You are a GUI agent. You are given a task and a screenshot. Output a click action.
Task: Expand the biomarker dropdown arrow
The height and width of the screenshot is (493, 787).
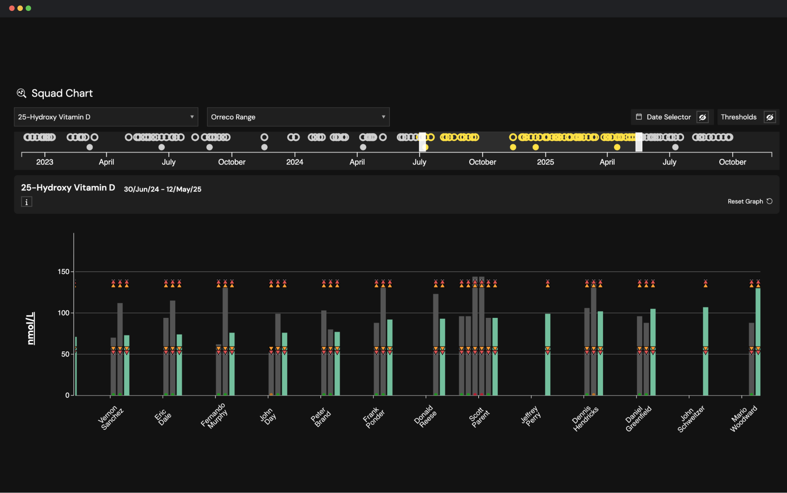point(192,117)
